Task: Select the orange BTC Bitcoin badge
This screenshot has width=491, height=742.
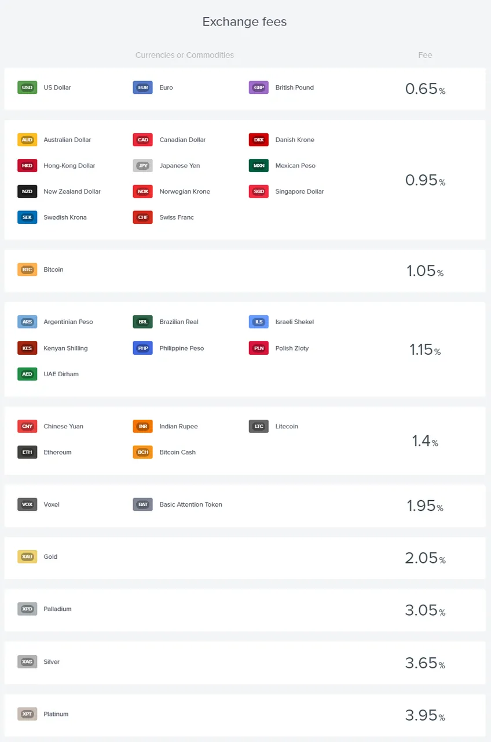Action: coord(27,270)
